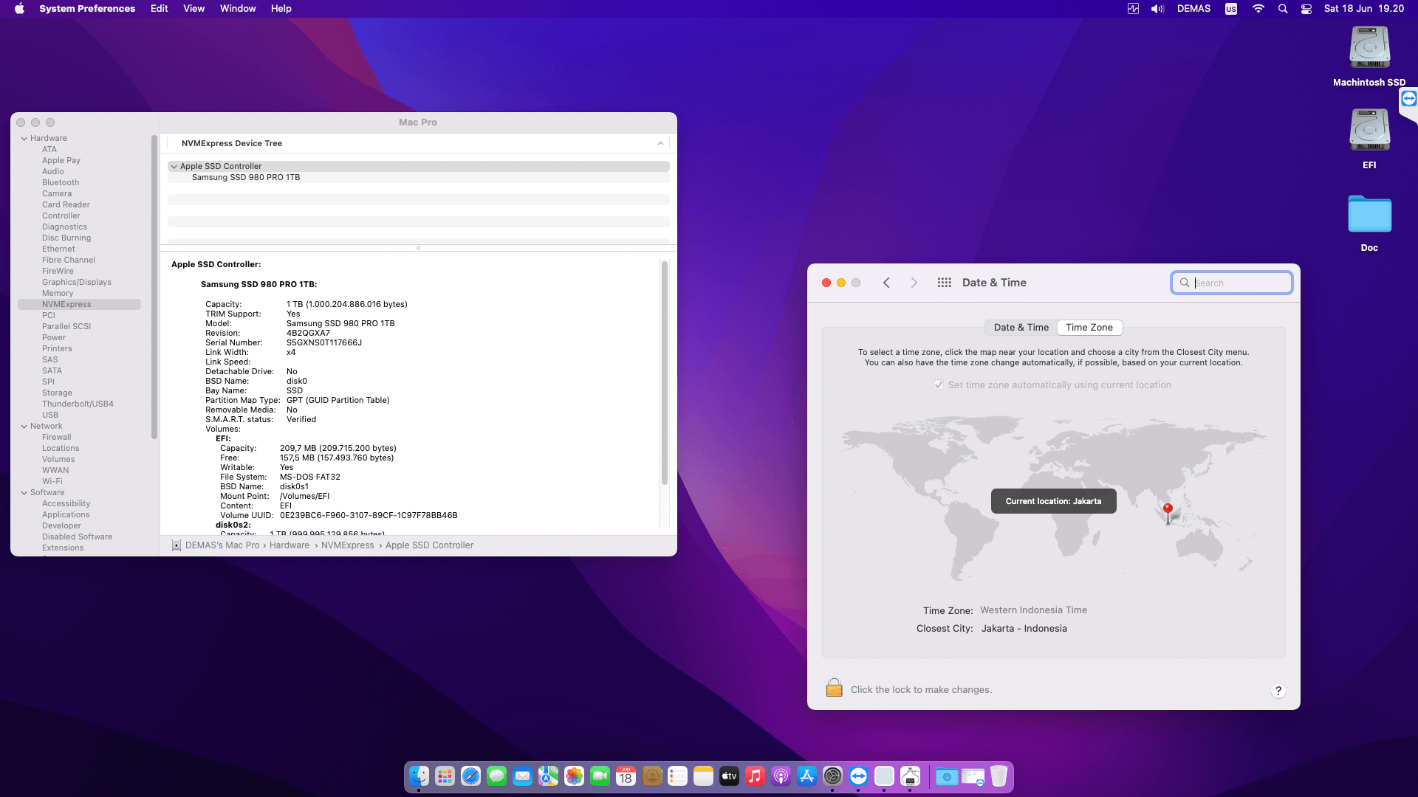Image resolution: width=1418 pixels, height=797 pixels.
Task: Open the Edit menu
Action: tap(159, 9)
